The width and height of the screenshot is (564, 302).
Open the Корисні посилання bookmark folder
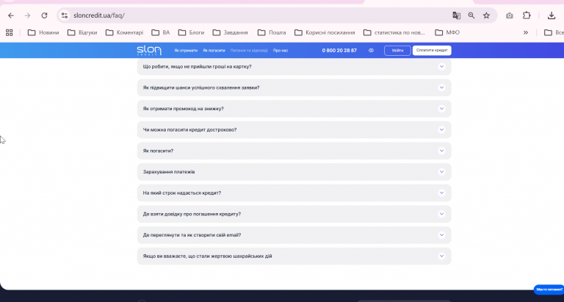(325, 32)
